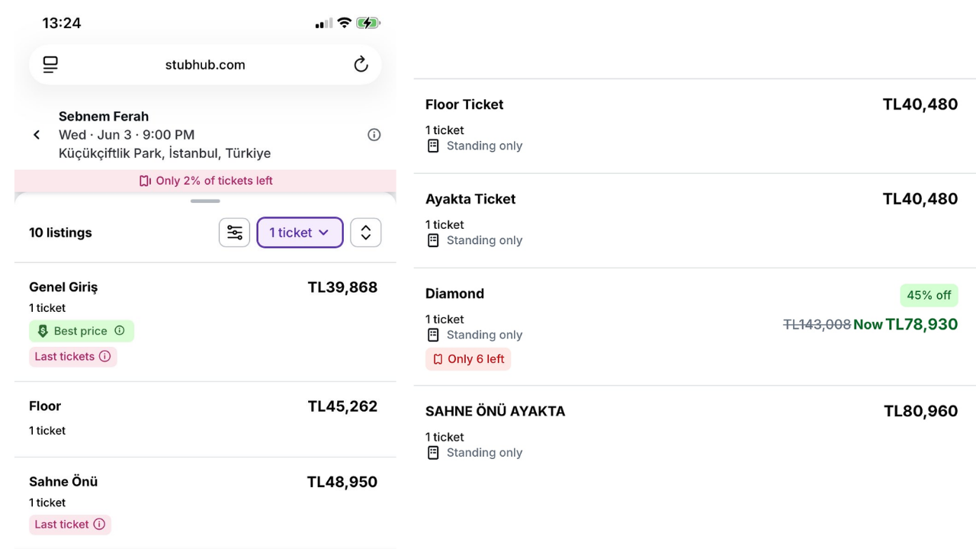The width and height of the screenshot is (976, 549).
Task: Select the Sahne Önü listing
Action: (x=205, y=503)
